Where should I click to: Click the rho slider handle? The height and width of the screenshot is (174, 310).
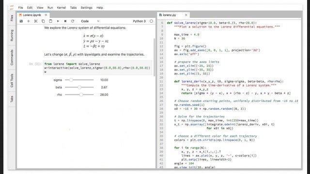(x=81, y=95)
